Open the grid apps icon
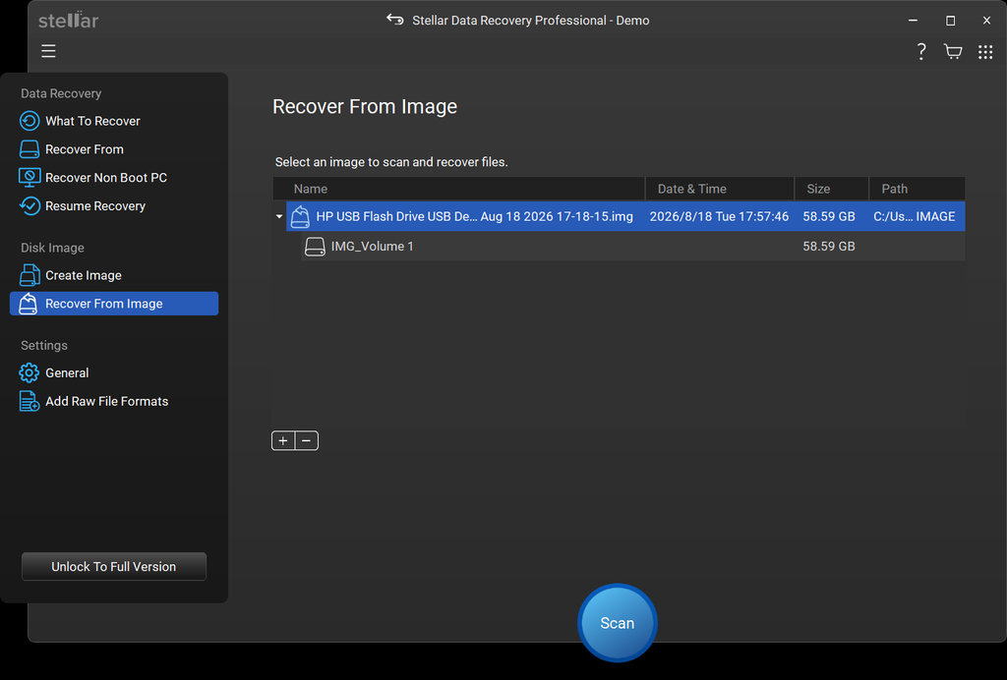The width and height of the screenshot is (1007, 680). pyautogui.click(x=985, y=52)
